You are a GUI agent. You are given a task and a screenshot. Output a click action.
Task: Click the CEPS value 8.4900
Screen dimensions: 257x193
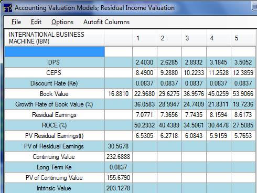[145, 73]
